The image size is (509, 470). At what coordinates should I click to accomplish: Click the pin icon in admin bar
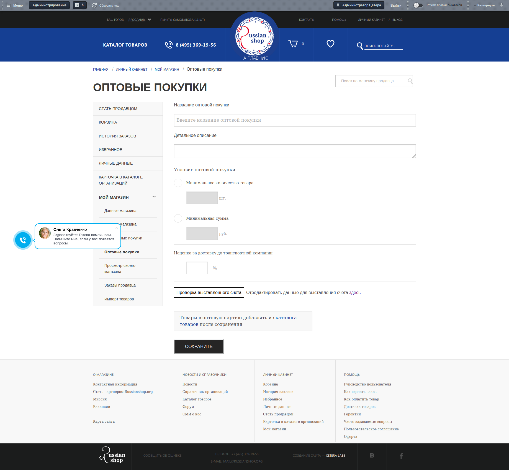pyautogui.click(x=502, y=5)
